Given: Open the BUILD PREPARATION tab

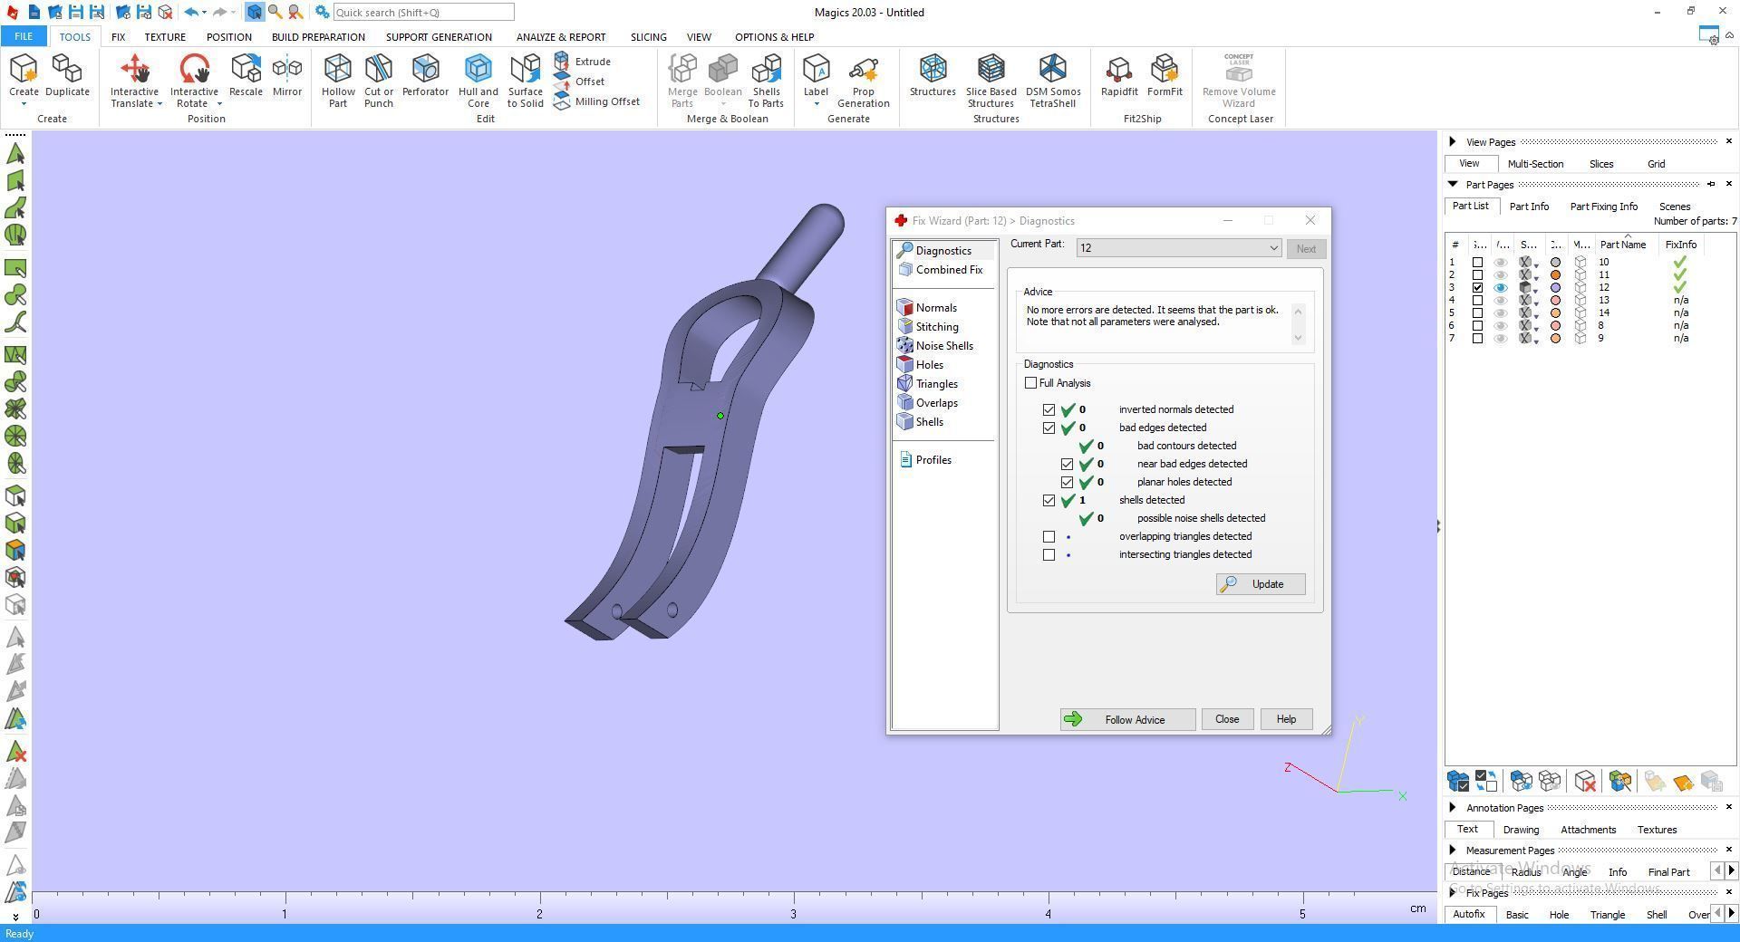Looking at the screenshot, I should [x=318, y=37].
